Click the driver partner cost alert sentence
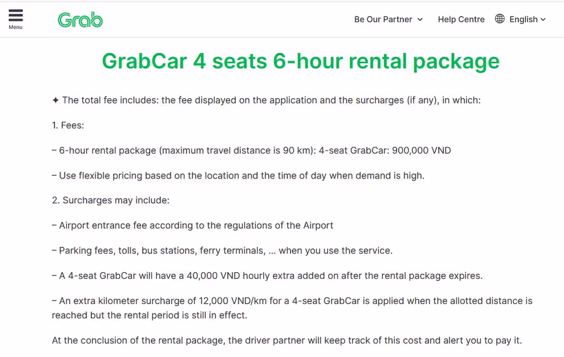The width and height of the screenshot is (564, 357). (x=286, y=340)
